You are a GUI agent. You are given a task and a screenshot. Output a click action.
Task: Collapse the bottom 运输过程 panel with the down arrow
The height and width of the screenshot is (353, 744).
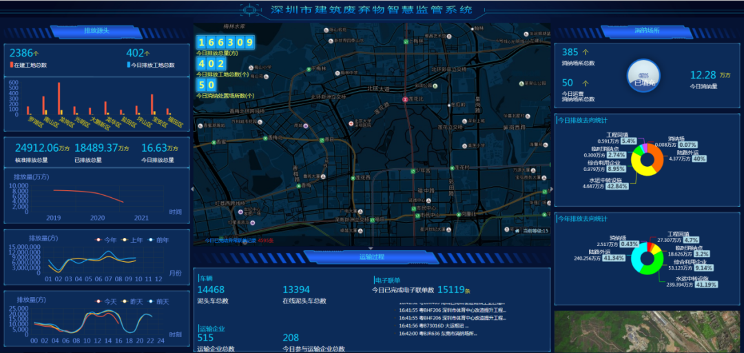click(371, 248)
